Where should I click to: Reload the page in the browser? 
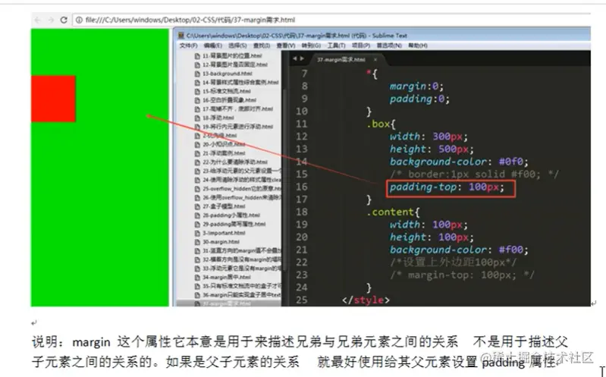[x=64, y=20]
